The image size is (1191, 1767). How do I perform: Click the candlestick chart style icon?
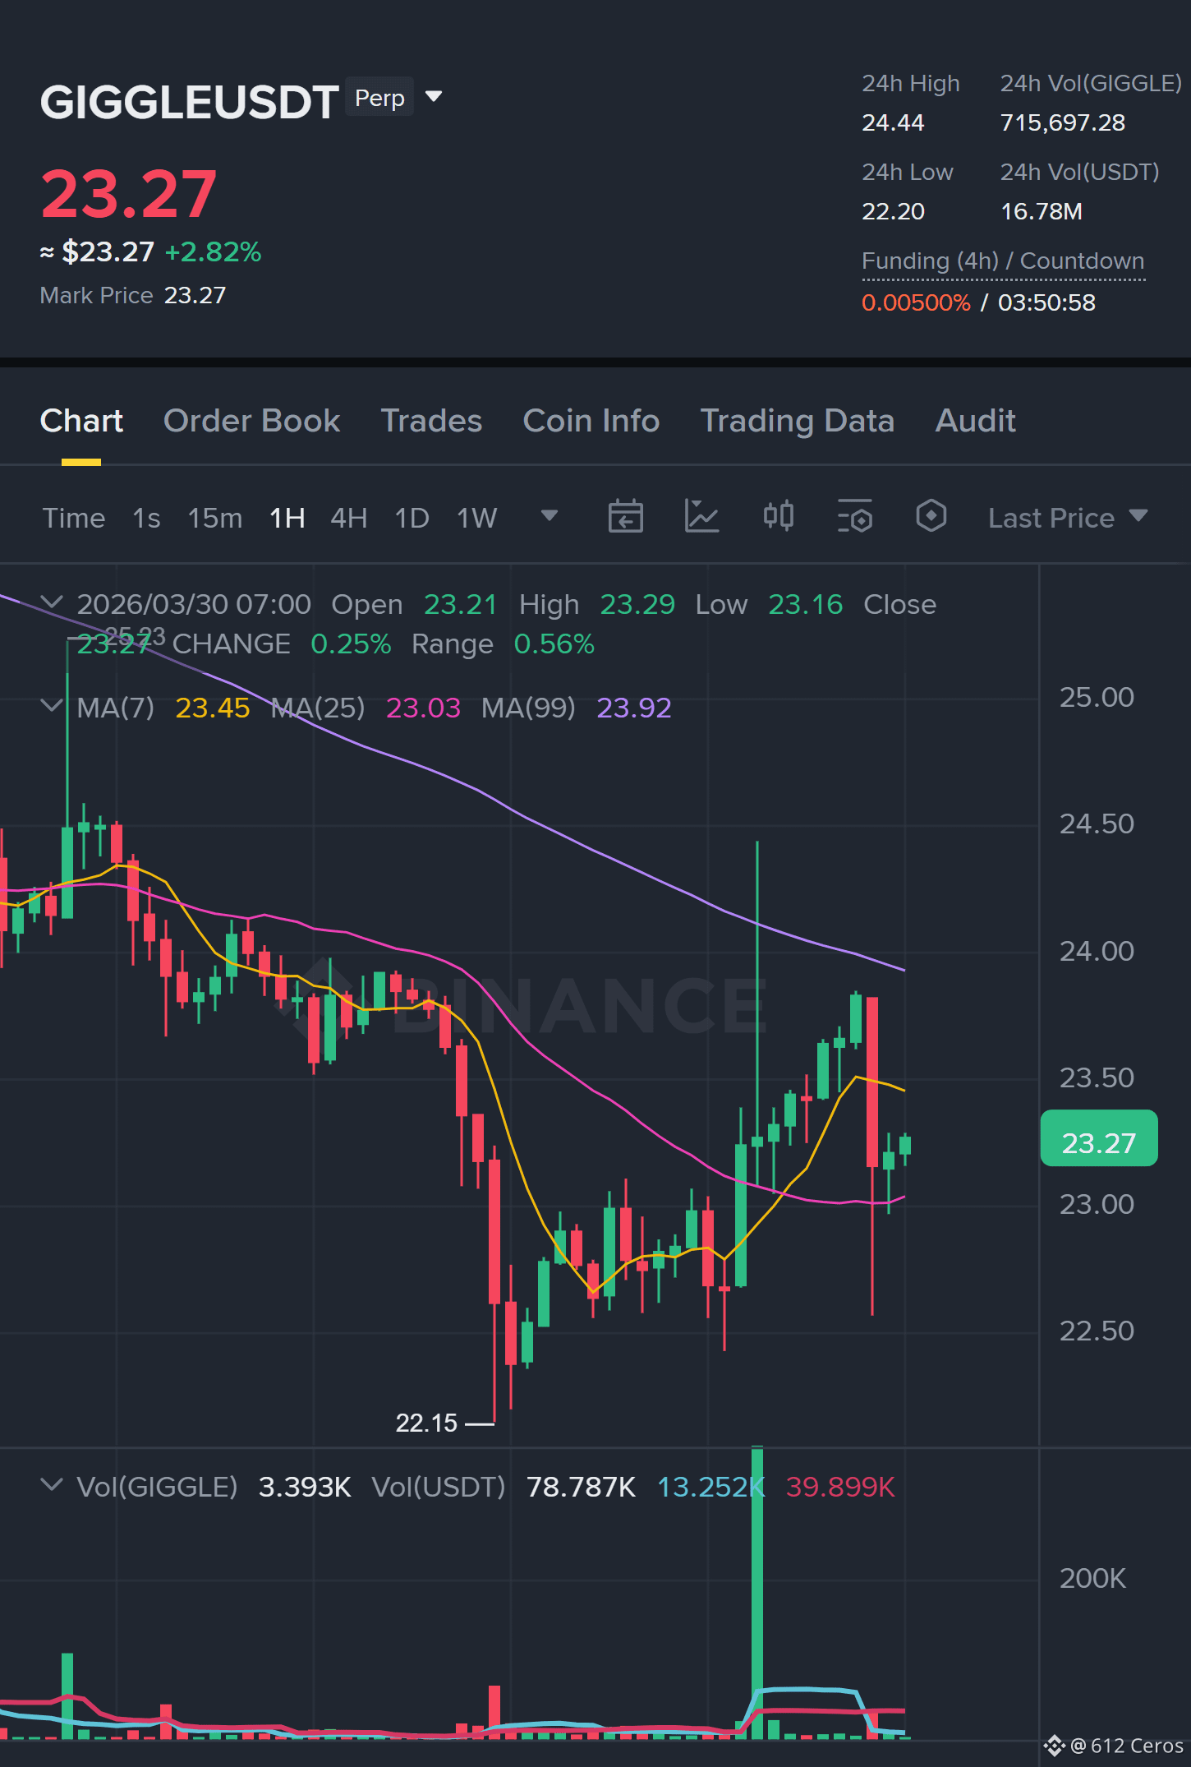pyautogui.click(x=778, y=517)
